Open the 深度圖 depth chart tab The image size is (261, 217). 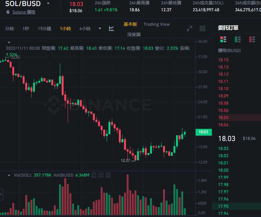tap(134, 35)
